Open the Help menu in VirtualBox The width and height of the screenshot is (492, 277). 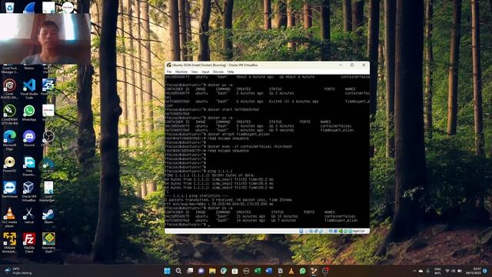point(231,72)
